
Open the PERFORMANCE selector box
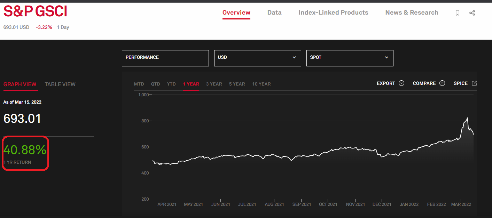(165, 58)
